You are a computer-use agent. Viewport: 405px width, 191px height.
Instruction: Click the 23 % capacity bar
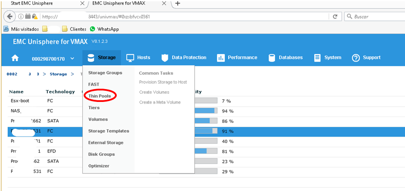coord(206,161)
